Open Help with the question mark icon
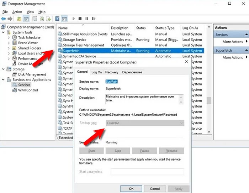Image resolution: width=249 pixels, height=193 pixels. point(57,19)
